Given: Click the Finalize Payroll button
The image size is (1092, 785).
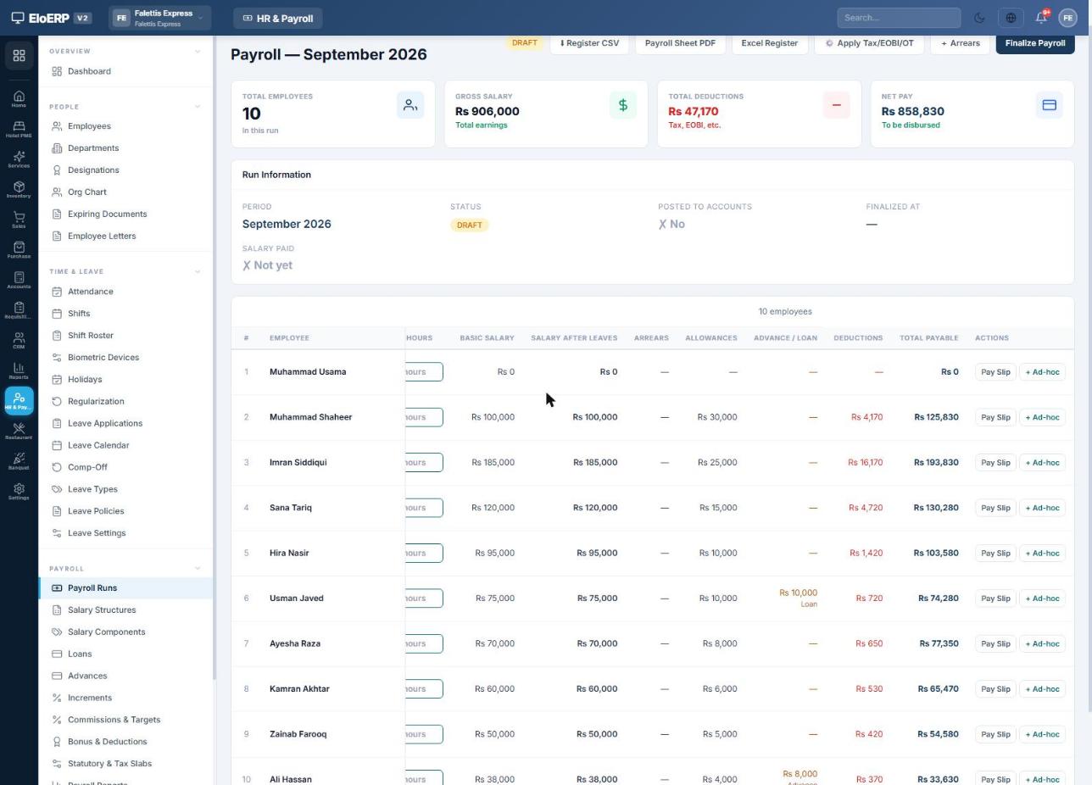Looking at the screenshot, I should (1035, 43).
